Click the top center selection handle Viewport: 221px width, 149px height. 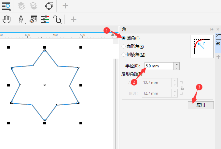click(x=45, y=47)
